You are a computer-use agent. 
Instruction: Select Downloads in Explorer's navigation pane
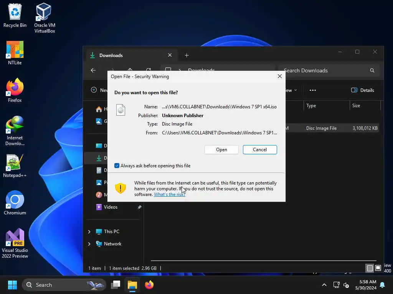pyautogui.click(x=101, y=158)
